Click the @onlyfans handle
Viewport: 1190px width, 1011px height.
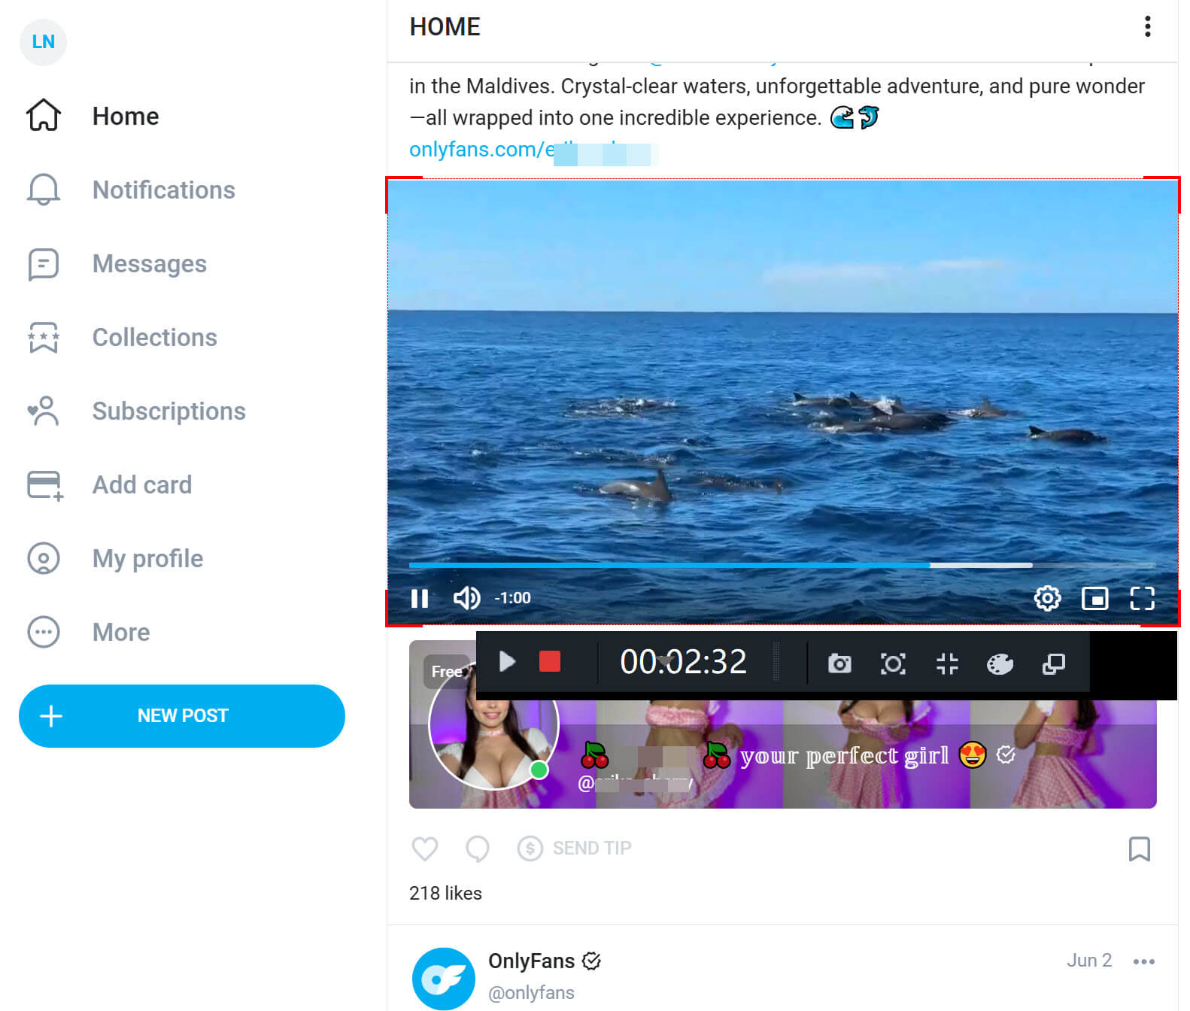click(x=531, y=992)
